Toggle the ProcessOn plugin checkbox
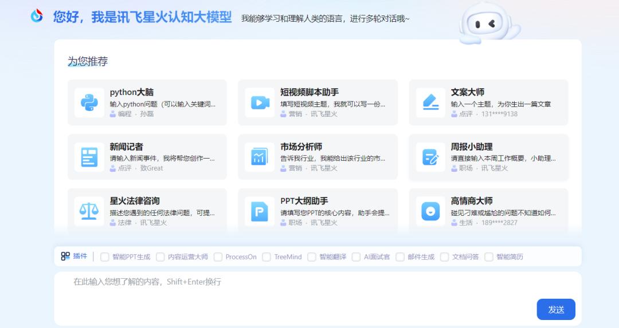 click(218, 257)
